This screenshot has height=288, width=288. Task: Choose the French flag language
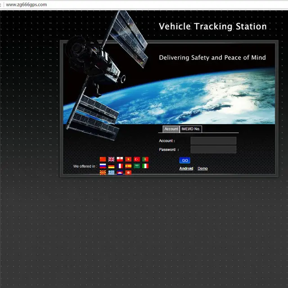[120, 166]
